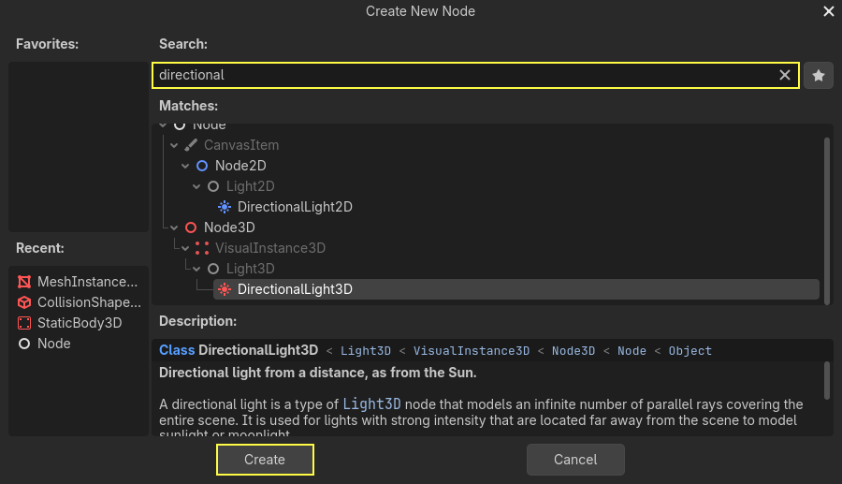Click the DirectionalLight2D sun icon
This screenshot has height=484, width=842.
[x=225, y=207]
